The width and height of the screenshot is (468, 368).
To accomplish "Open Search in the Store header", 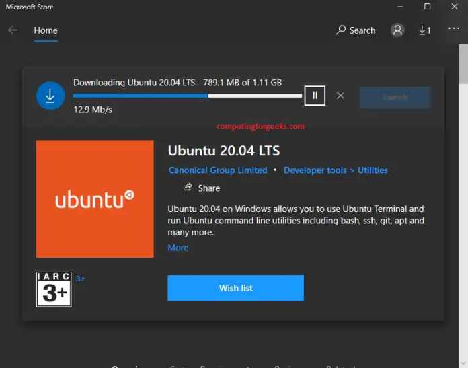I will coord(356,30).
